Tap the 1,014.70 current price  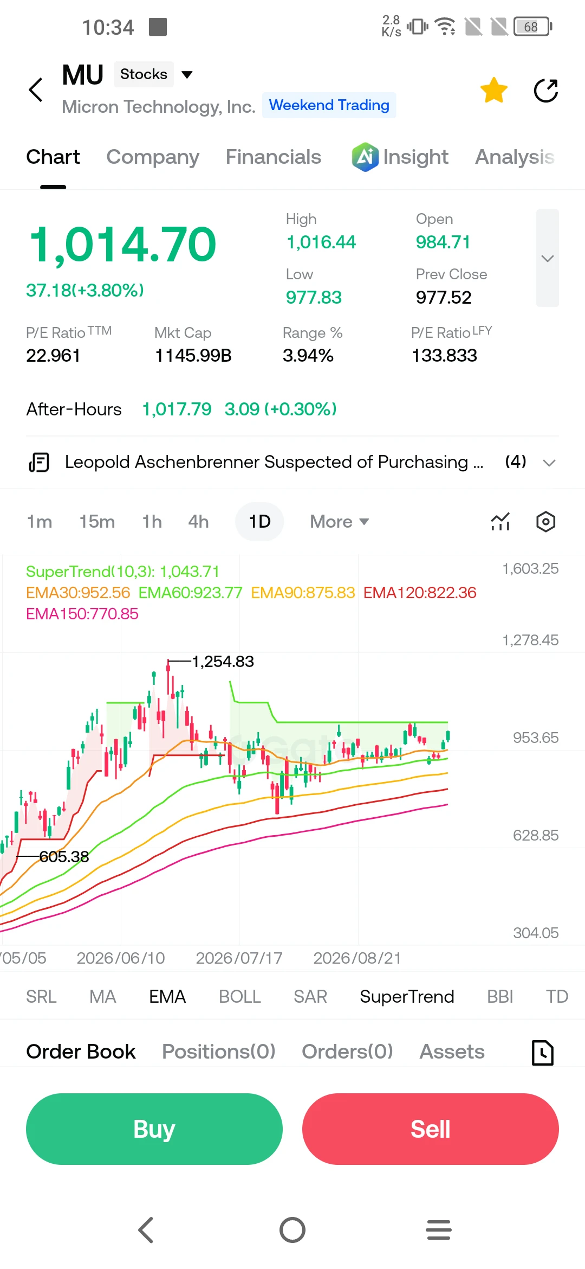[122, 245]
